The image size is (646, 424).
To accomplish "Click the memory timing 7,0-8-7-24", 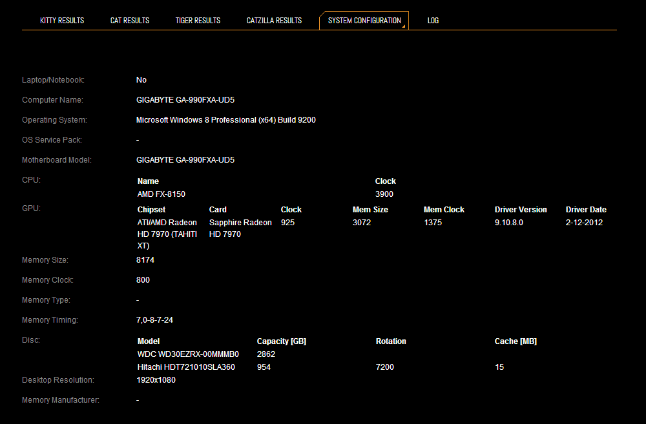I will click(154, 320).
